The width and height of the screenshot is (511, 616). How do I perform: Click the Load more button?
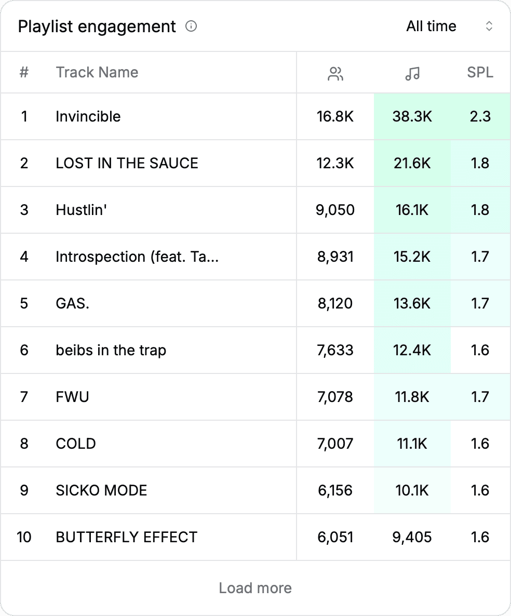pyautogui.click(x=255, y=587)
